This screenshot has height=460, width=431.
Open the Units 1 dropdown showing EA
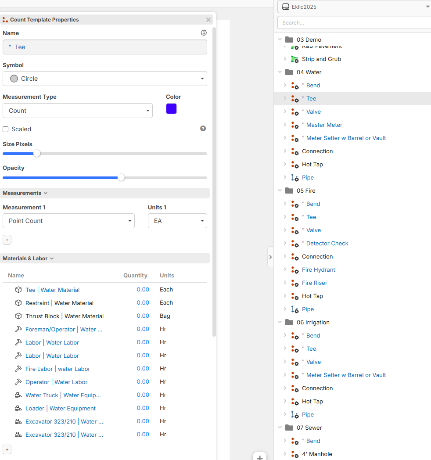coord(177,221)
